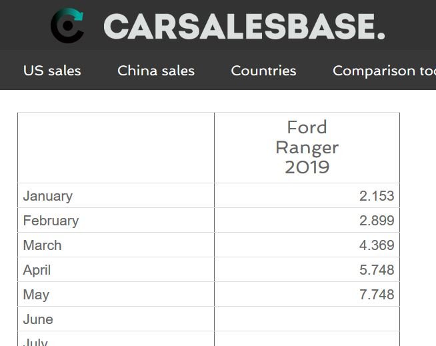This screenshot has width=436, height=346.
Task: Click the CARSALESBASE site title text
Action: [244, 27]
